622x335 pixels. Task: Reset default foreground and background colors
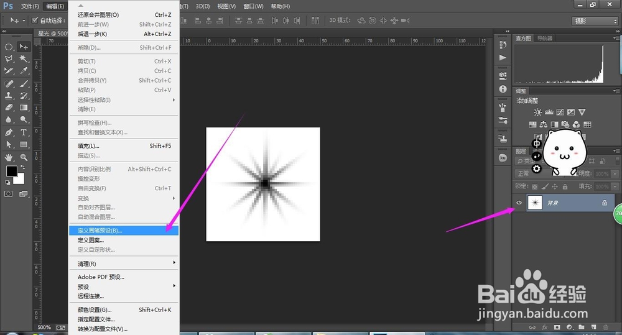tap(7, 182)
